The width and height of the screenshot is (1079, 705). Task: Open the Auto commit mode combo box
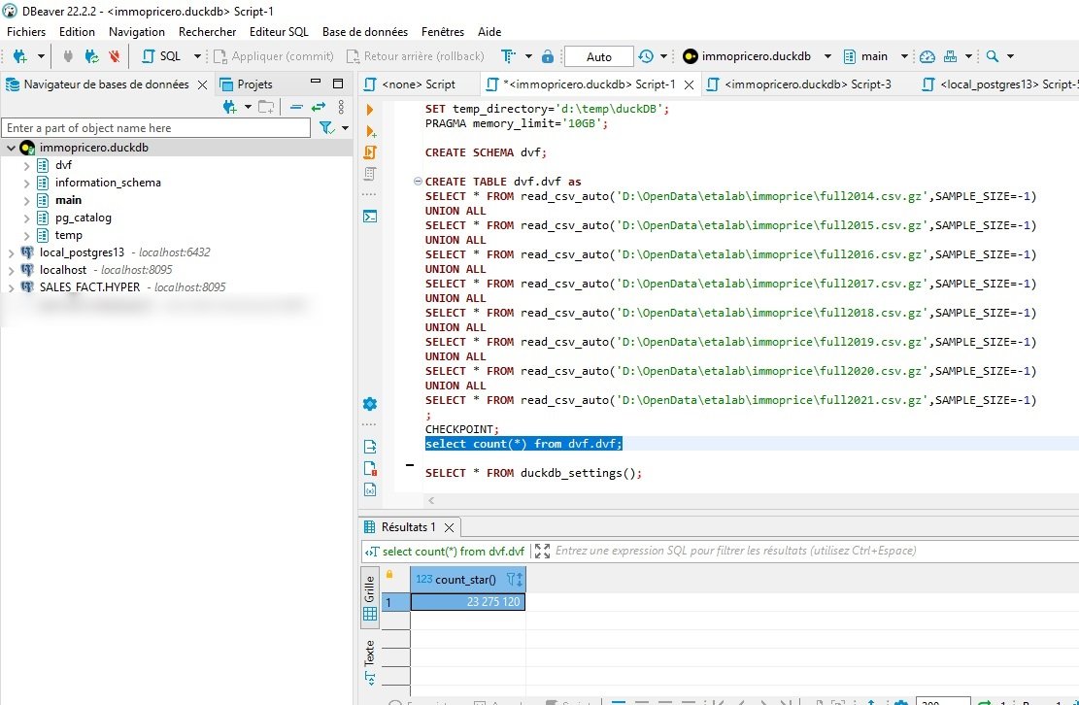pos(598,56)
